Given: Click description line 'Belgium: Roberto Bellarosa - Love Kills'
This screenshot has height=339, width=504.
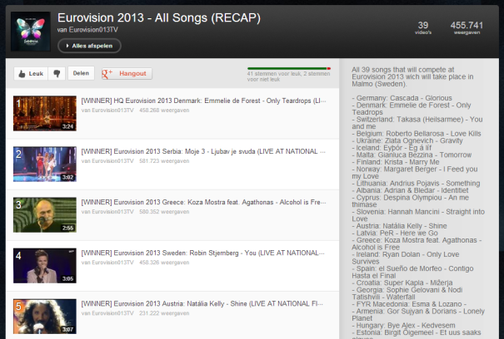Looking at the screenshot, I should pos(417,134).
